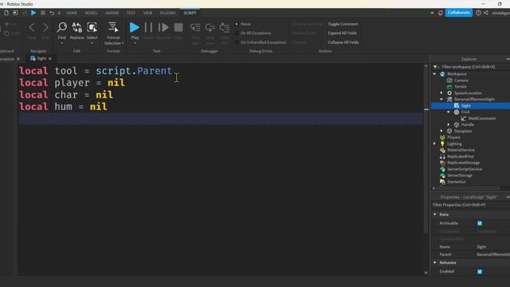This screenshot has height=287, width=510.
Task: Select Never break-on-error radio option
Action: pos(237,24)
